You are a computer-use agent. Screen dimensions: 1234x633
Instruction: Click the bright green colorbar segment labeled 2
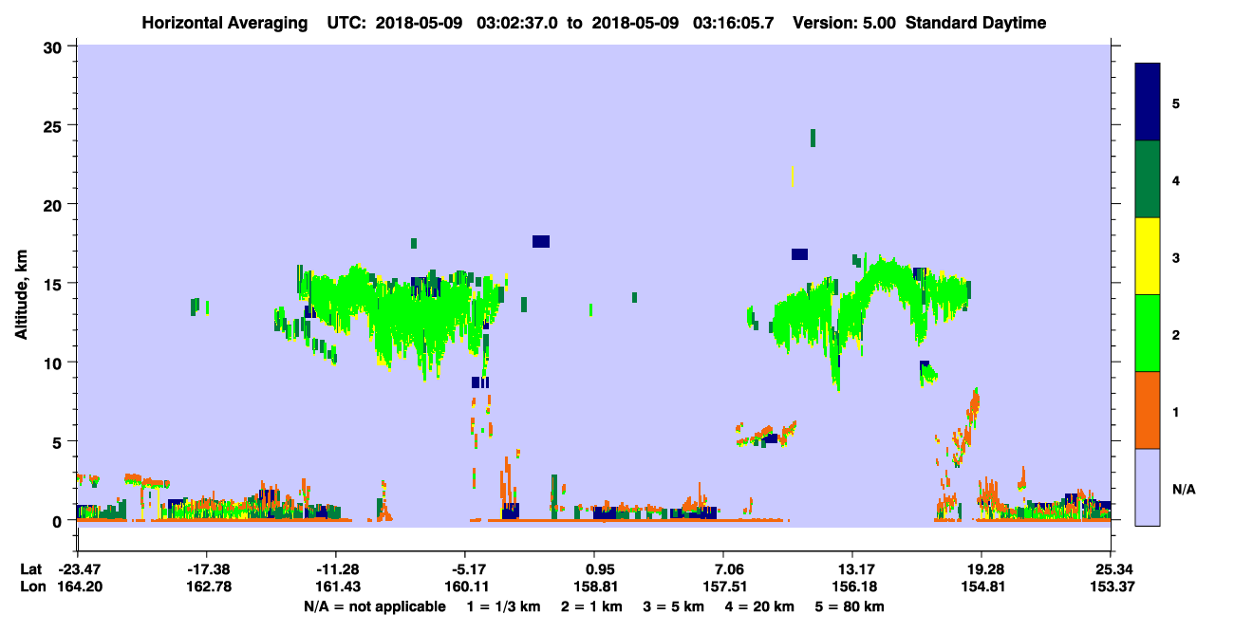(x=1148, y=333)
